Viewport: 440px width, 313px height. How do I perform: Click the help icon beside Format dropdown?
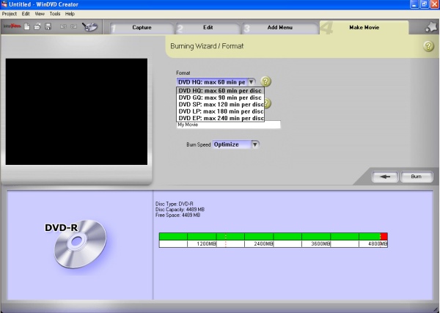click(265, 82)
